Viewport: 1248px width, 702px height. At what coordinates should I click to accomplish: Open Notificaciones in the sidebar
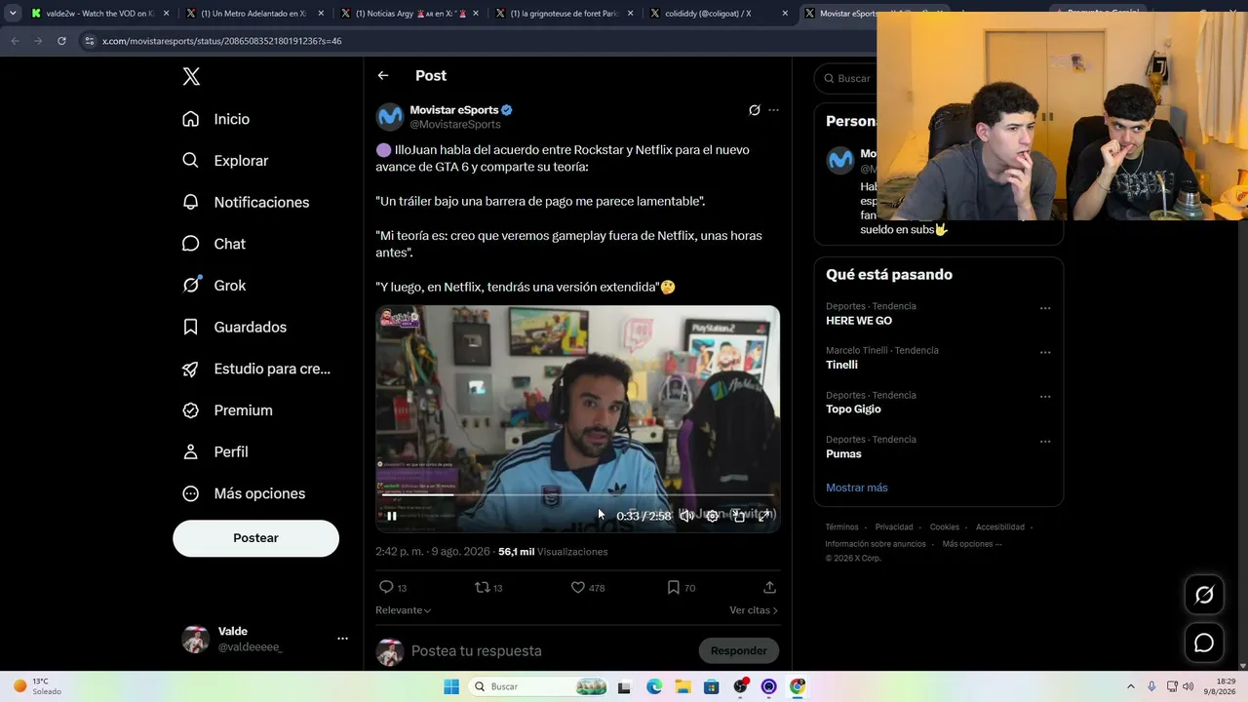[x=246, y=202]
